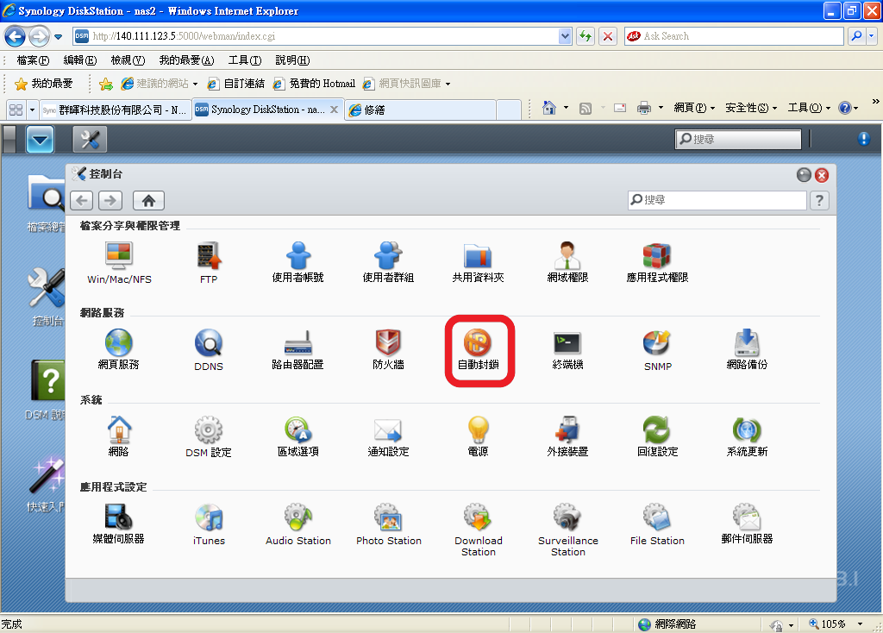Click the control panel back arrow
This screenshot has height=633, width=883.
(82, 200)
